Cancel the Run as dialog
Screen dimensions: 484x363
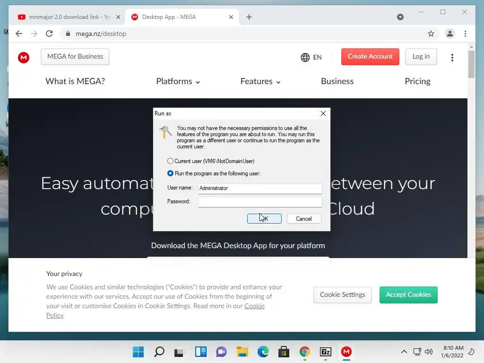coord(304,218)
